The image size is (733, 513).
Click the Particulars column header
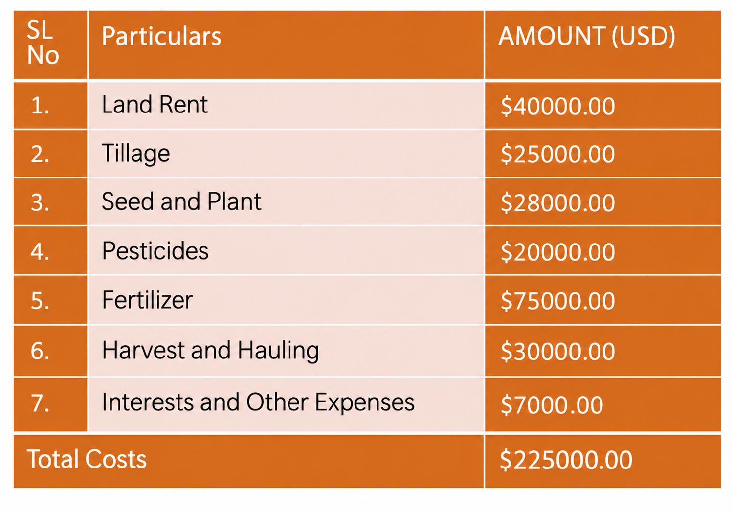click(286, 45)
